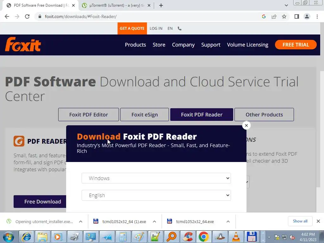Open Windows Explorer folder in taskbar
The height and width of the screenshot is (243, 324).
coord(42,237)
